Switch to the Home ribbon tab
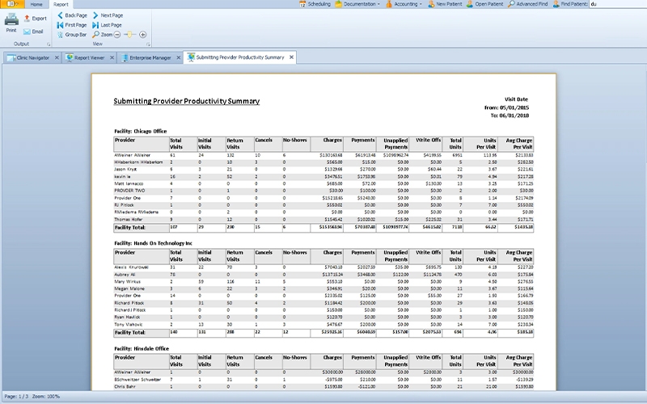This screenshot has height=404, width=647. pyautogui.click(x=36, y=4)
